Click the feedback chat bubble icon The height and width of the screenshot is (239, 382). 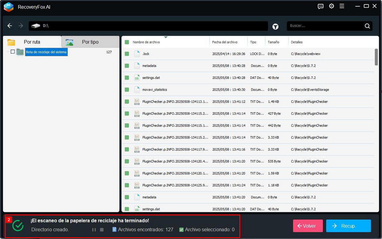[321, 6]
